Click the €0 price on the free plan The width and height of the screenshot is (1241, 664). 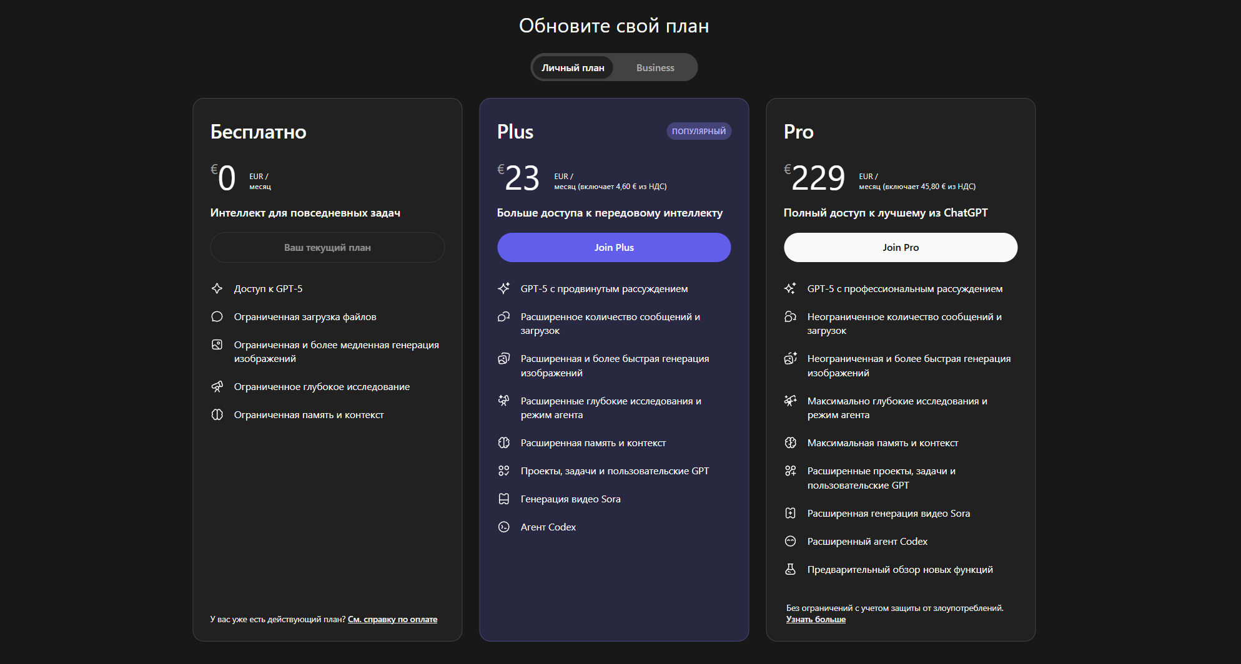(223, 177)
